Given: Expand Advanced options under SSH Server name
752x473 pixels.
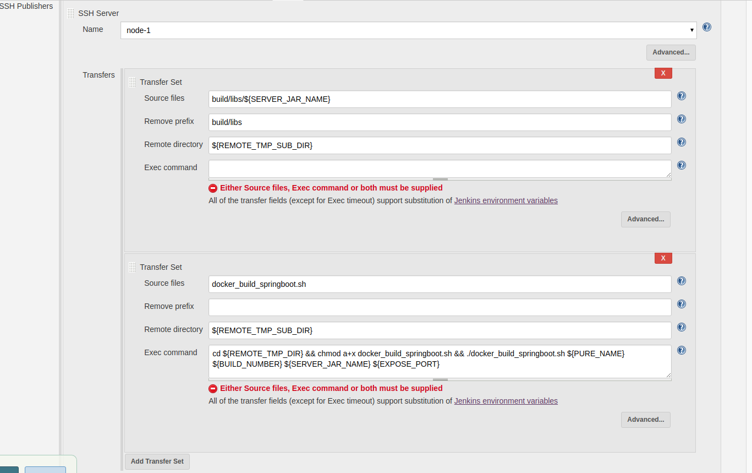Looking at the screenshot, I should [x=671, y=52].
